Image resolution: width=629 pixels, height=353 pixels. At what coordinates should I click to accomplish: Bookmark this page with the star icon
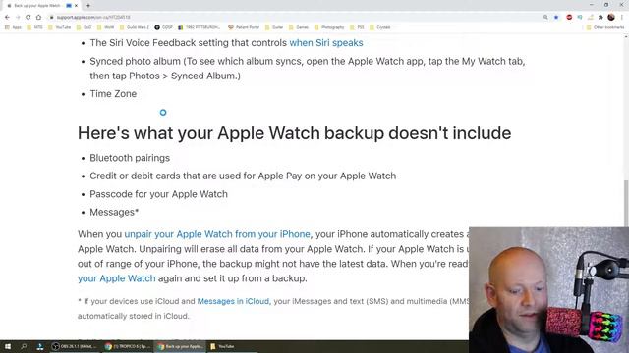[x=556, y=18]
